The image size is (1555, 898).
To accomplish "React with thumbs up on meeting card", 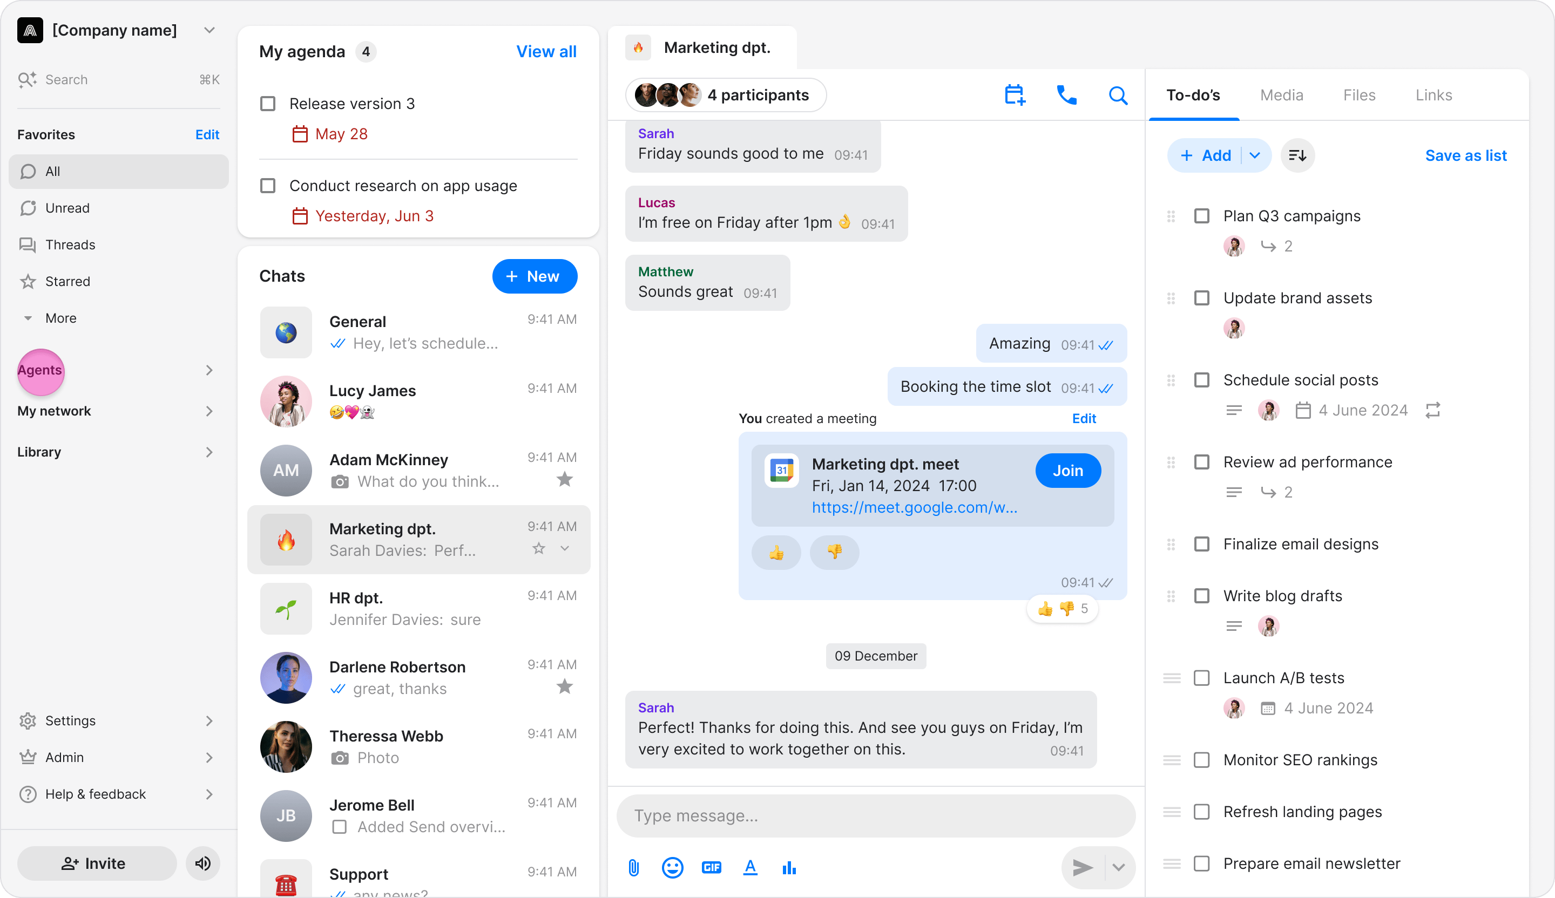I will [x=776, y=552].
